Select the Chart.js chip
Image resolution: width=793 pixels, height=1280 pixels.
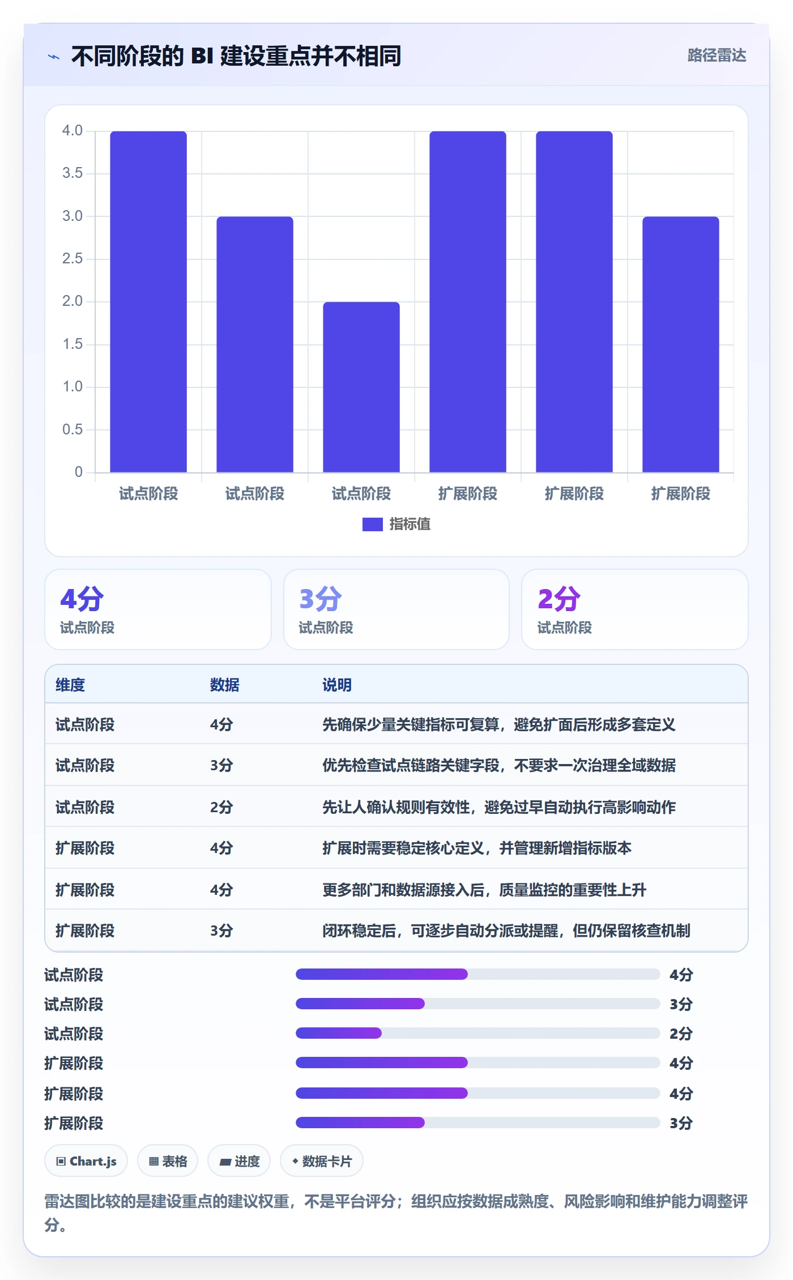click(86, 1161)
